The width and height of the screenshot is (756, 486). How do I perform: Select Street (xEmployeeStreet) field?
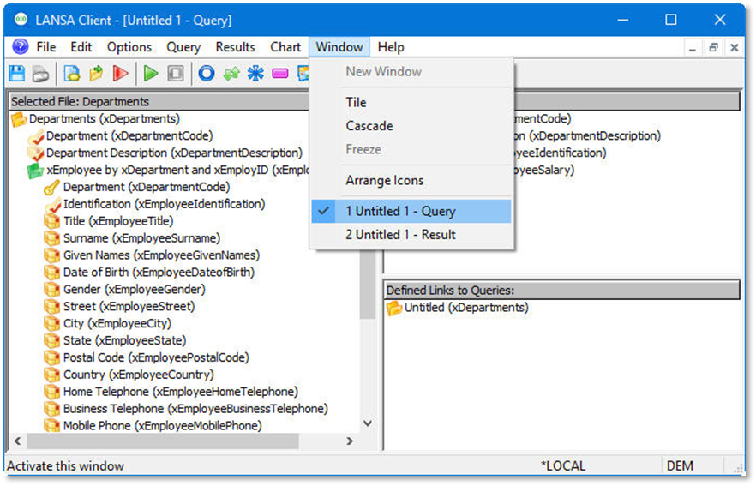[x=129, y=307]
